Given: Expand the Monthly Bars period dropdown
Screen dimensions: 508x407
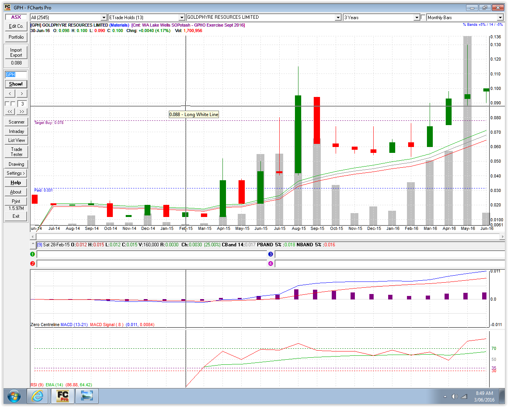Looking at the screenshot, I should [x=500, y=18].
